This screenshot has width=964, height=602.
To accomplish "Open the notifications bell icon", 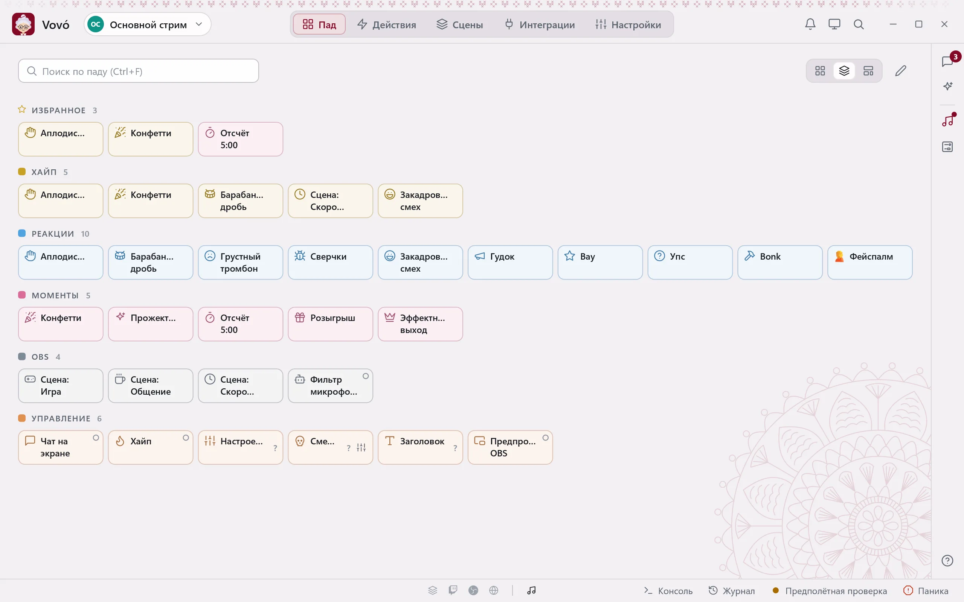I will 810,24.
